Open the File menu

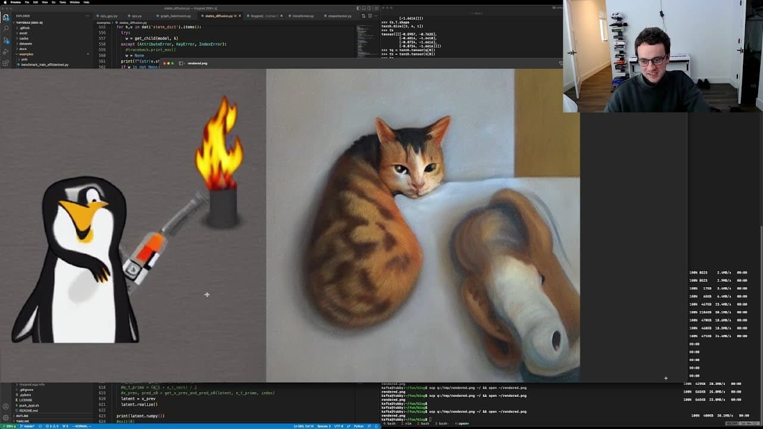(27, 2)
